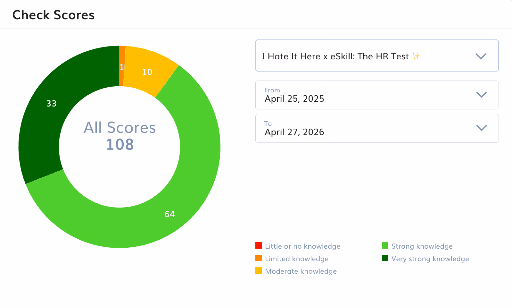Toggle 'Moderate knowledge' legend label
512x308 pixels.
[301, 271]
